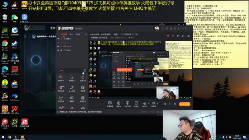This screenshot has height=140, width=249.
Task: Click League client search input field
Action: (37, 28)
